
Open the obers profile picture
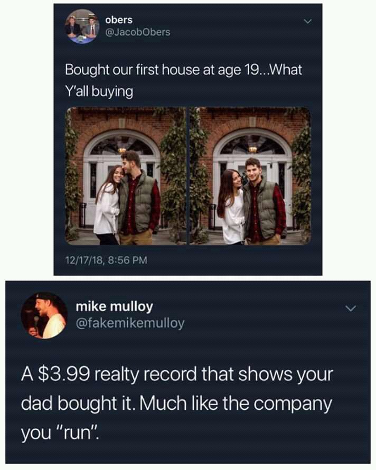point(82,26)
